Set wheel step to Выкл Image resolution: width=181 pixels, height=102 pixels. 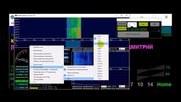101,36
